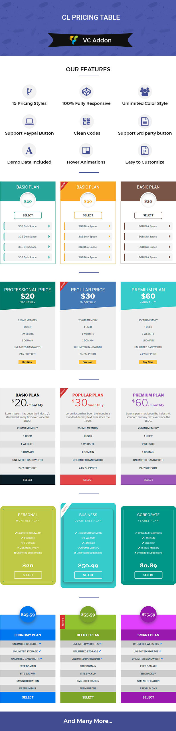
Task: Click the 100% Fully Responsive cube icon
Action: click(x=86, y=92)
